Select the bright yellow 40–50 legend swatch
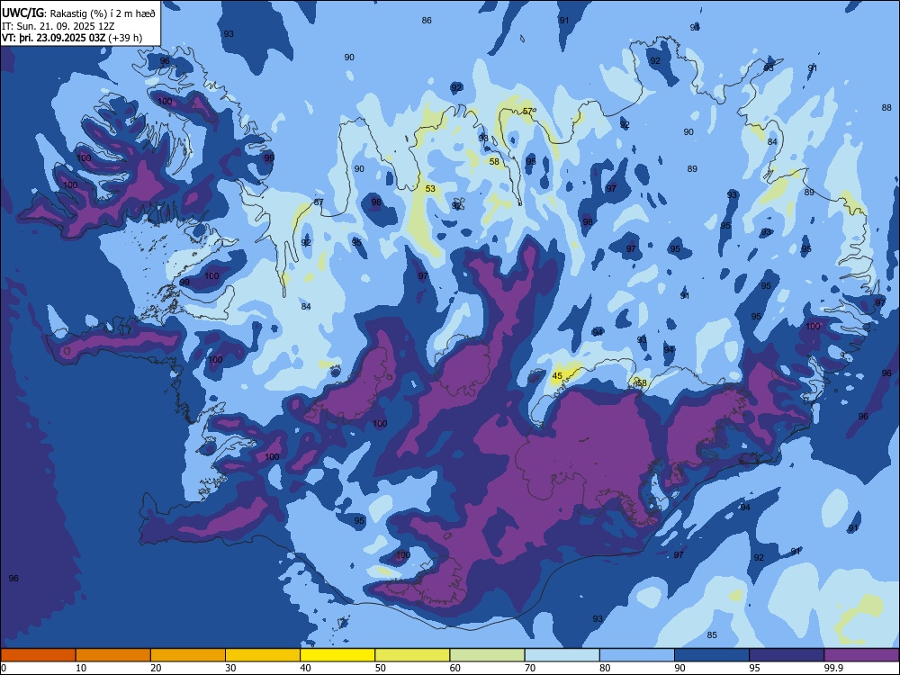900x675 pixels. (337, 655)
